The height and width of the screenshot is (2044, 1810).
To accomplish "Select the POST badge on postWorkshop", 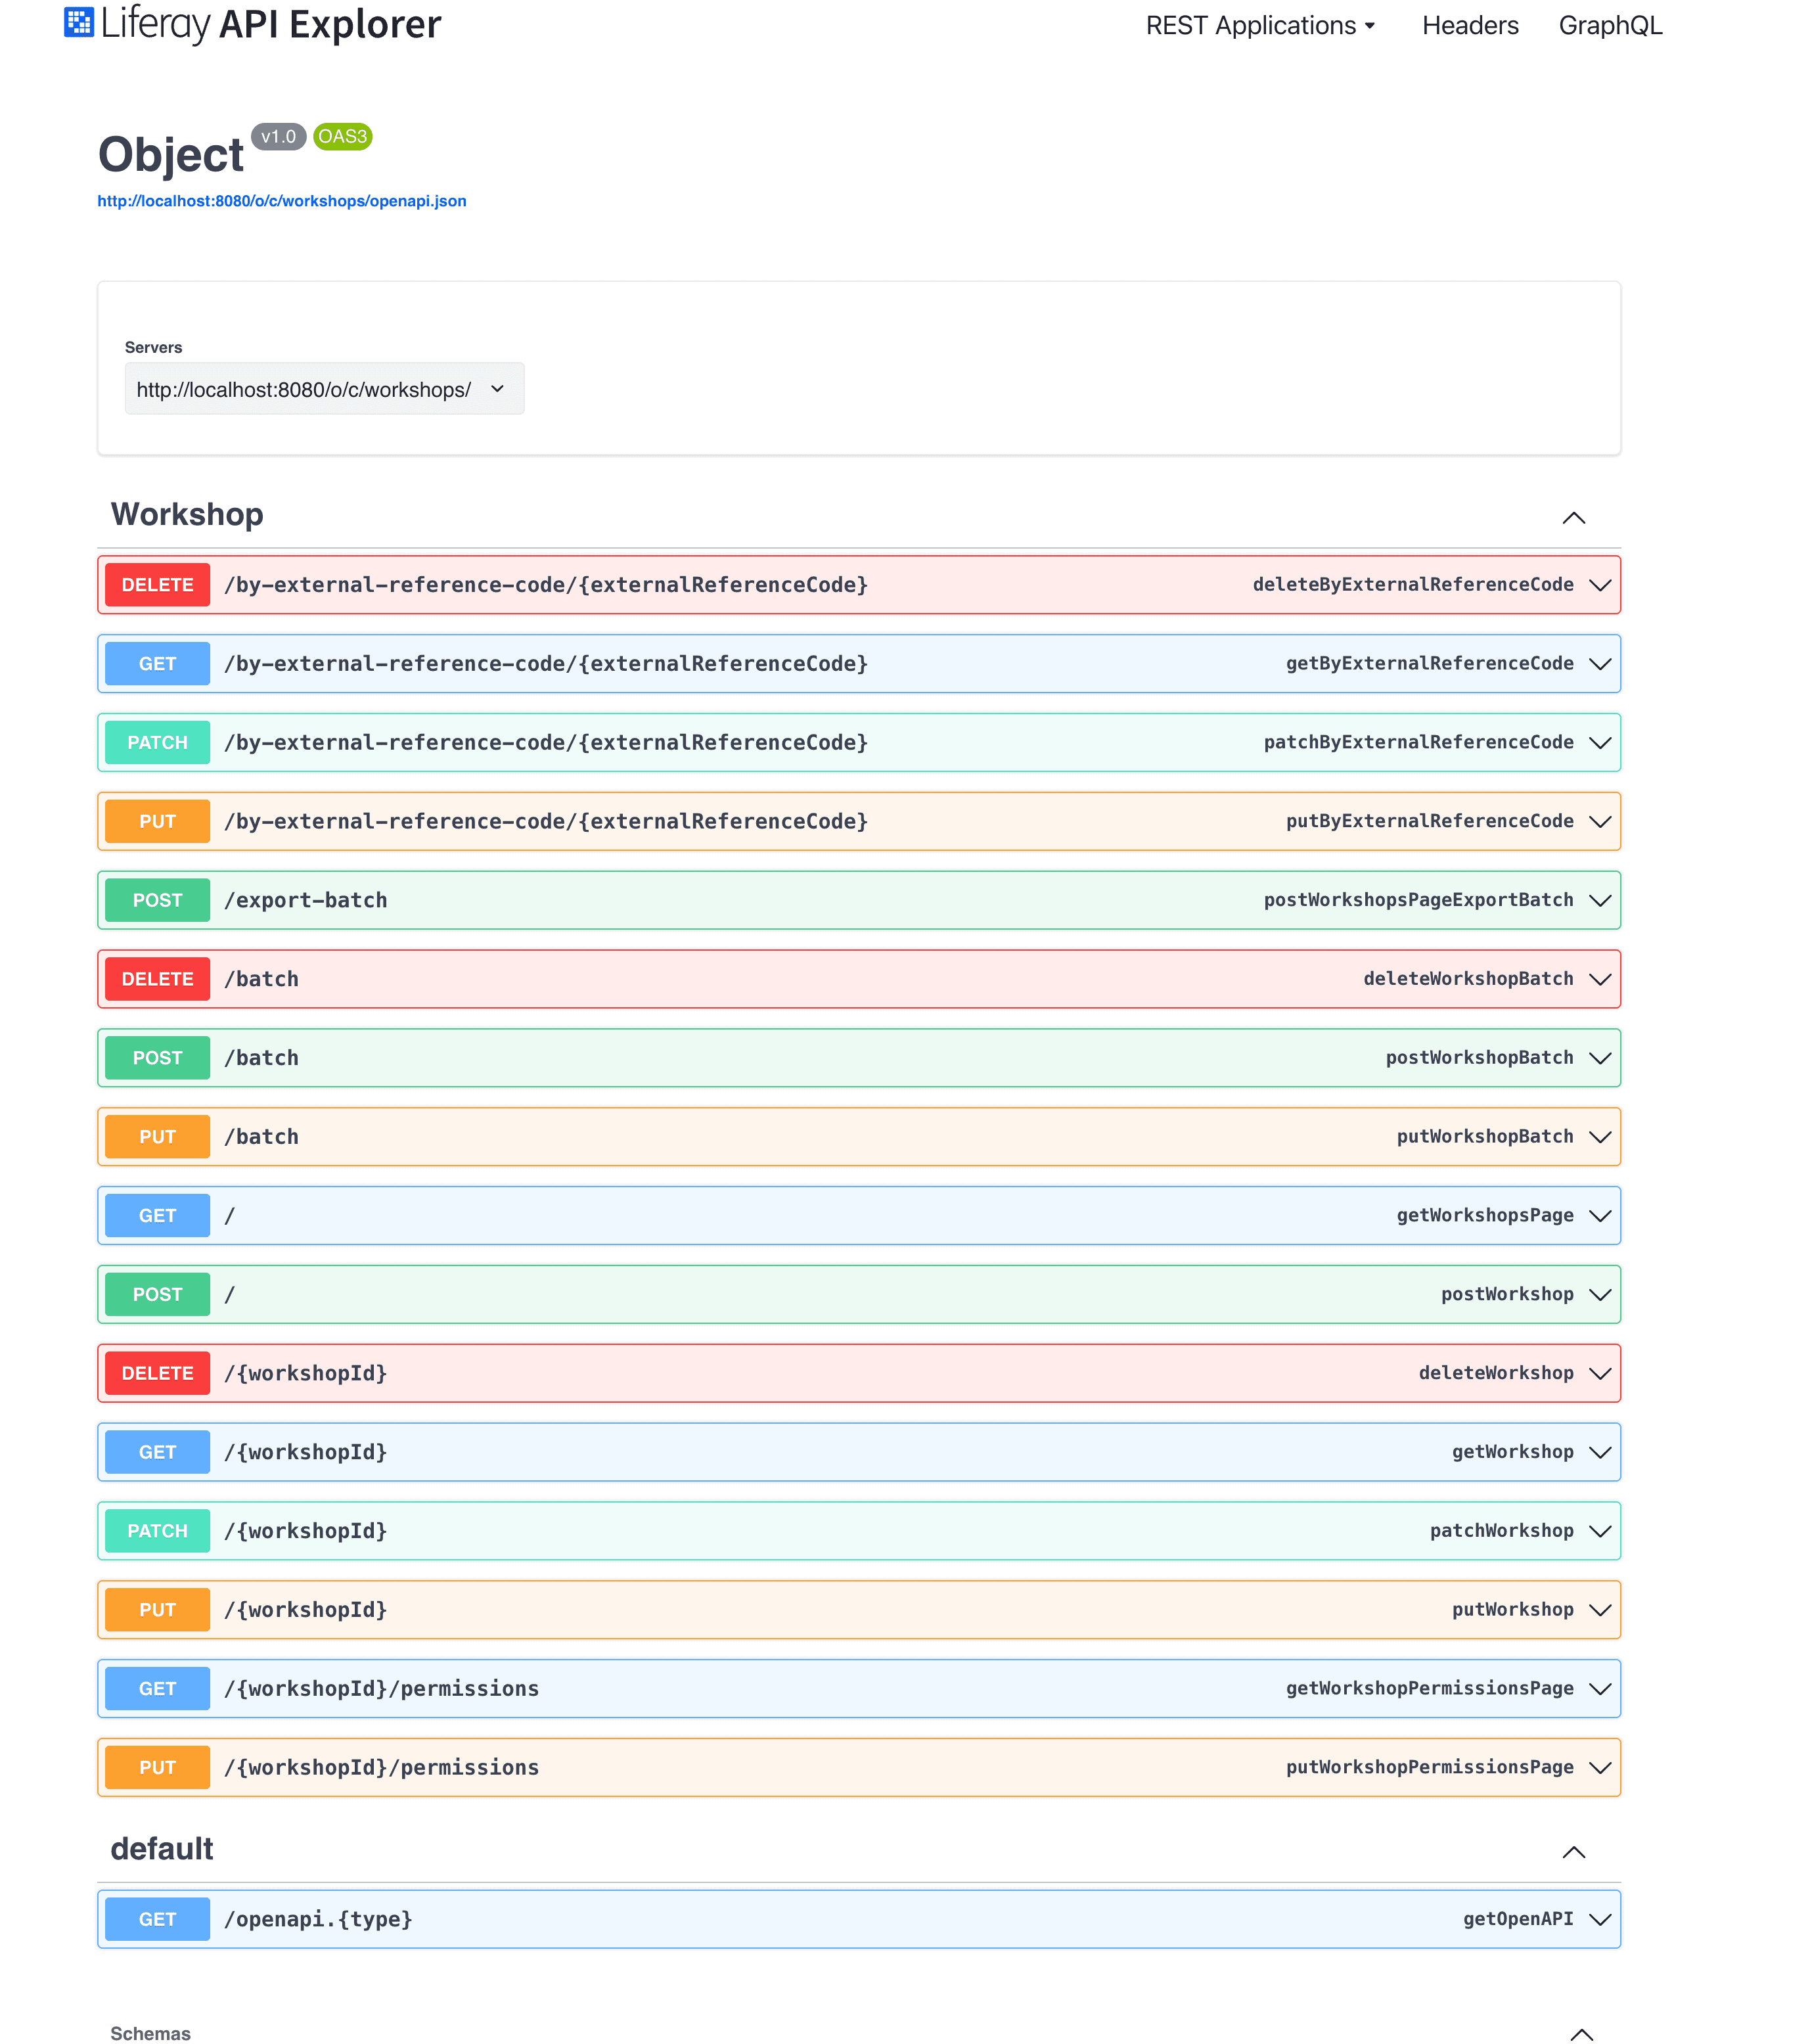I will coord(157,1293).
